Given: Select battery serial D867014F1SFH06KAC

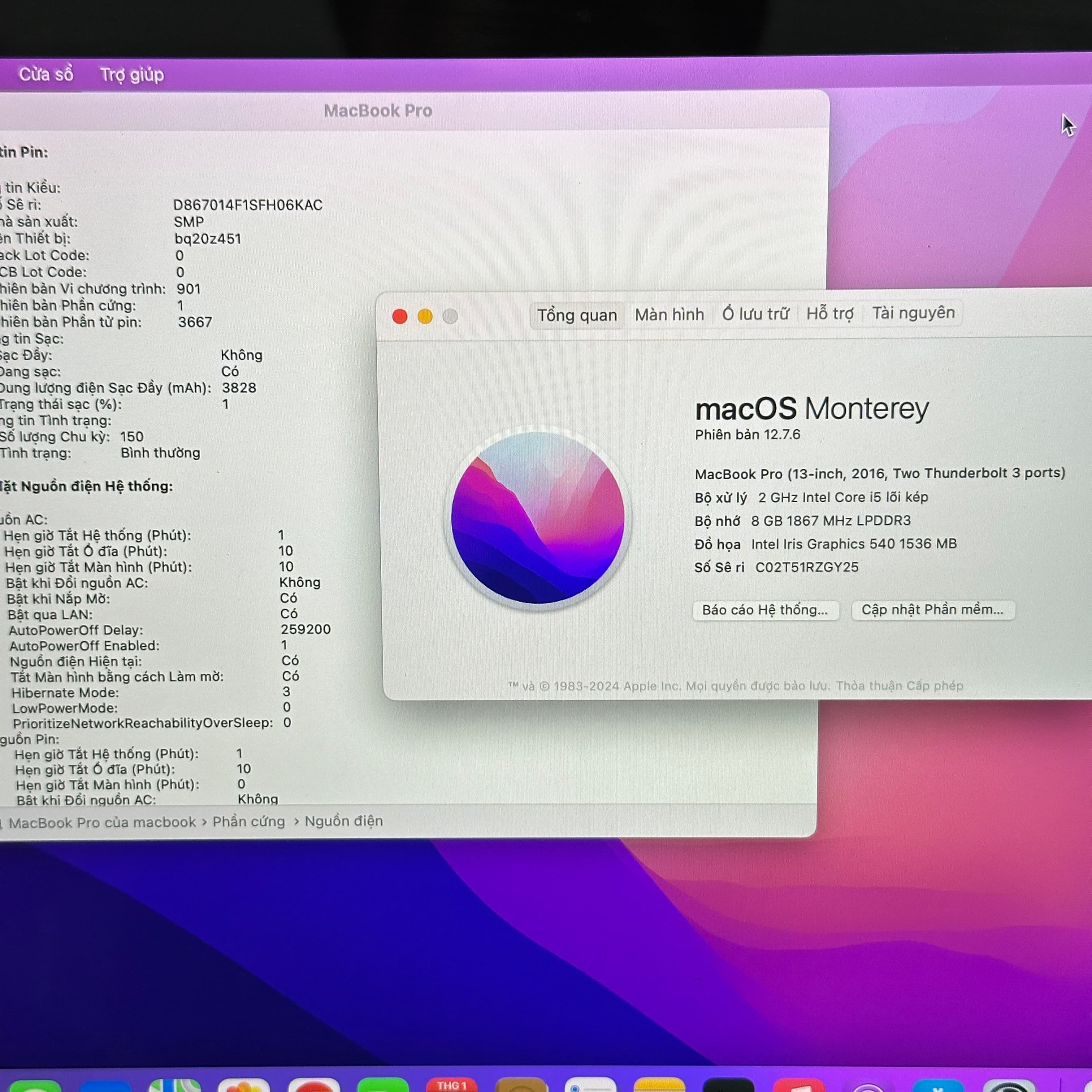Looking at the screenshot, I should point(248,205).
